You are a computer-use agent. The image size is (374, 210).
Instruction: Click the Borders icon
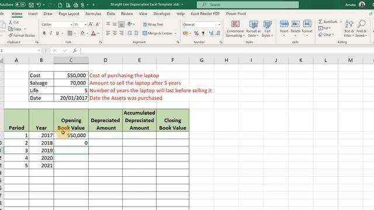coord(70,33)
